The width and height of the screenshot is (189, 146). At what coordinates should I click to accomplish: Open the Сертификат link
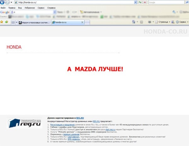73,137
